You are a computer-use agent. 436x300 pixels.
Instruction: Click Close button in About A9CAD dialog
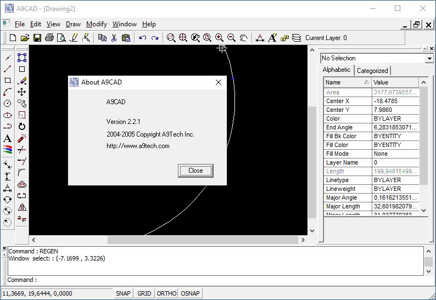[x=195, y=171]
